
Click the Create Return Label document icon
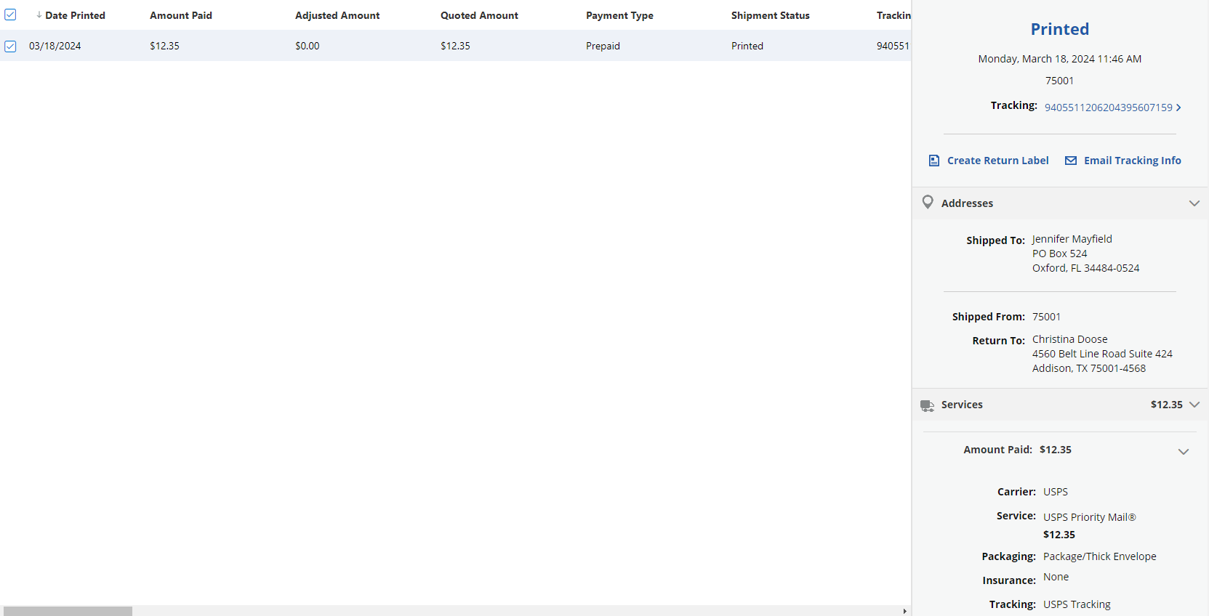[x=934, y=161]
